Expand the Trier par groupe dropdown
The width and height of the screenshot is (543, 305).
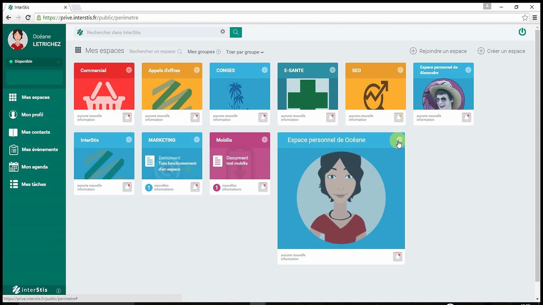click(x=245, y=52)
